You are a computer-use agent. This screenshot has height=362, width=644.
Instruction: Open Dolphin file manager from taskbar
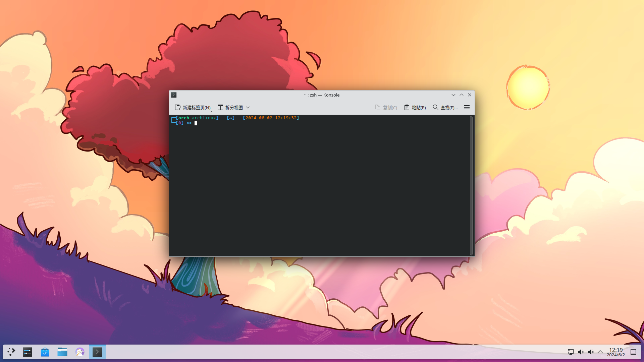(62, 352)
